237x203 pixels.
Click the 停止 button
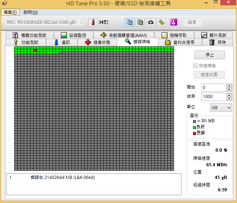pyautogui.click(x=209, y=55)
